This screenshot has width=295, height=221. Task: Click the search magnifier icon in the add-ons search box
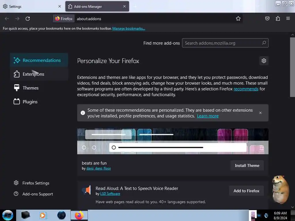click(264, 43)
